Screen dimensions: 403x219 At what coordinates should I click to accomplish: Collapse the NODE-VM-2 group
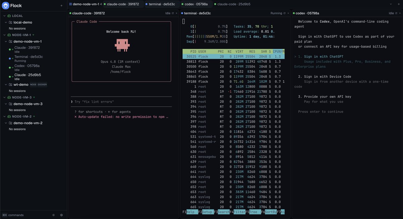pyautogui.click(x=4, y=116)
